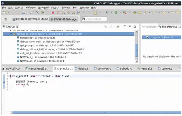Open the debug.c editor tab
Screen dimensions: 182x116
82,69
